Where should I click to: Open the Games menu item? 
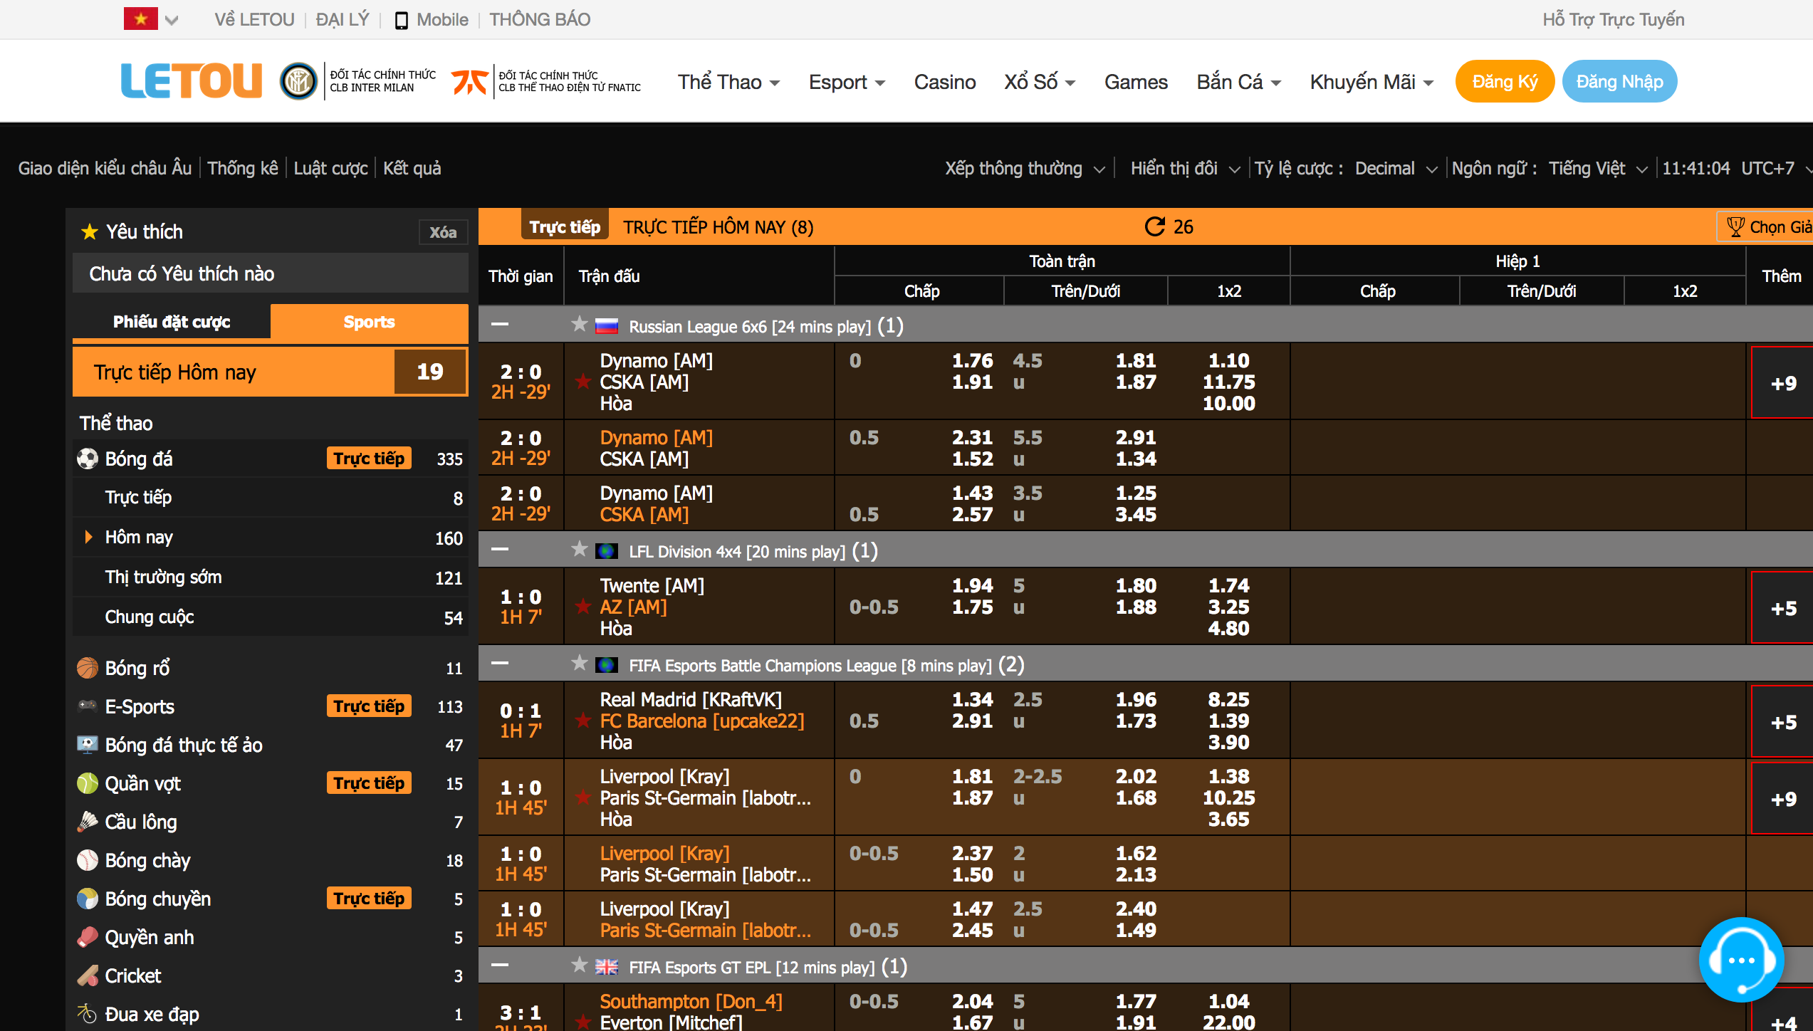(x=1136, y=83)
